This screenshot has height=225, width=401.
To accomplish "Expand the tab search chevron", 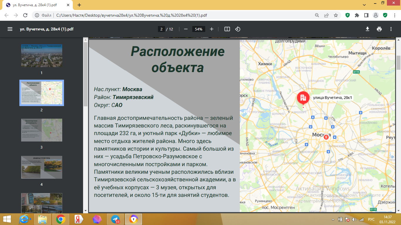I will click(x=364, y=5).
